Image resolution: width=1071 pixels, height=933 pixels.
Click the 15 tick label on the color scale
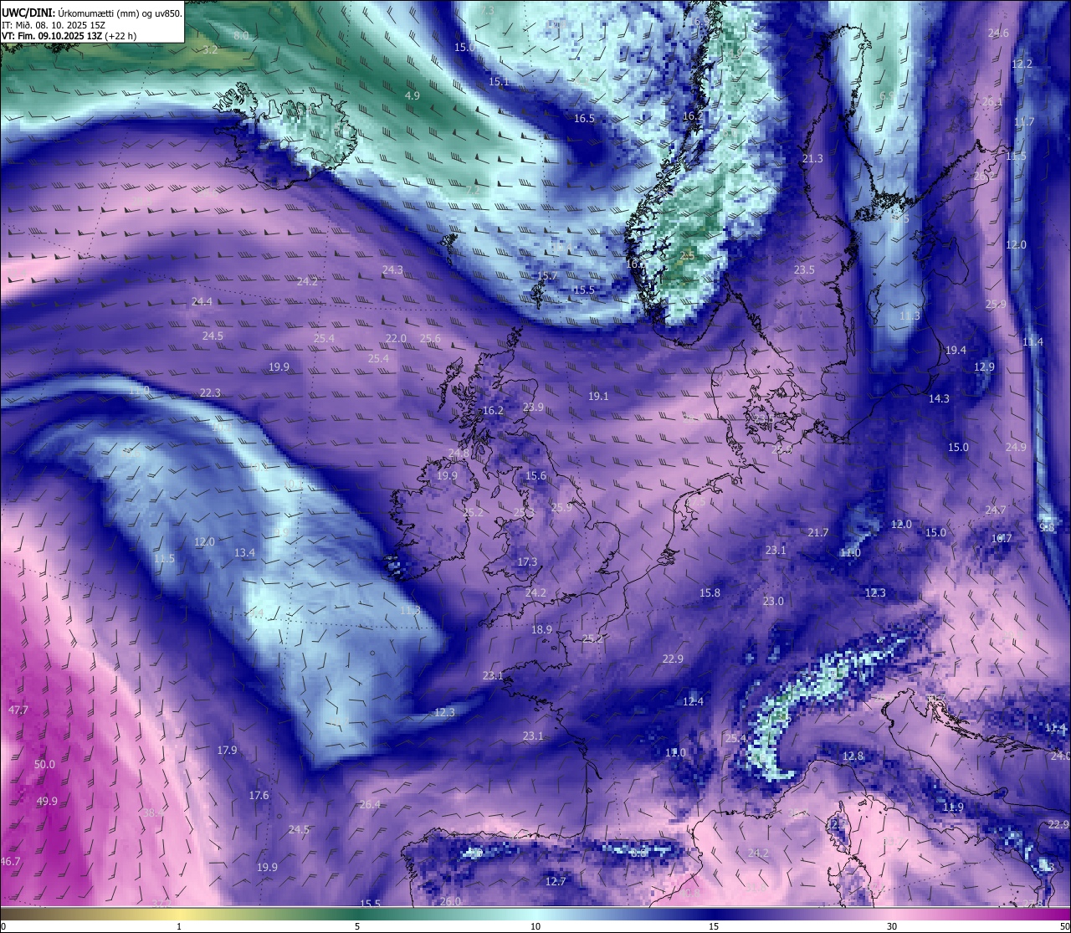[714, 926]
